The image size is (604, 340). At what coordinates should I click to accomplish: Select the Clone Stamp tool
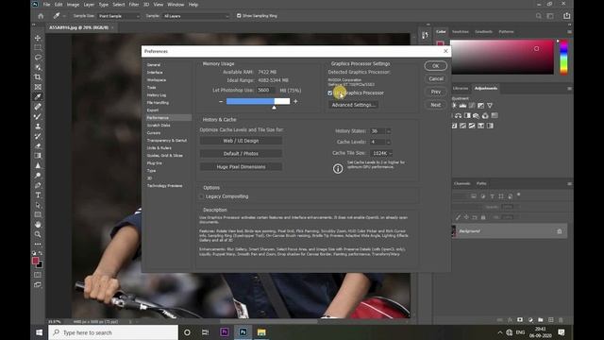tap(38, 127)
